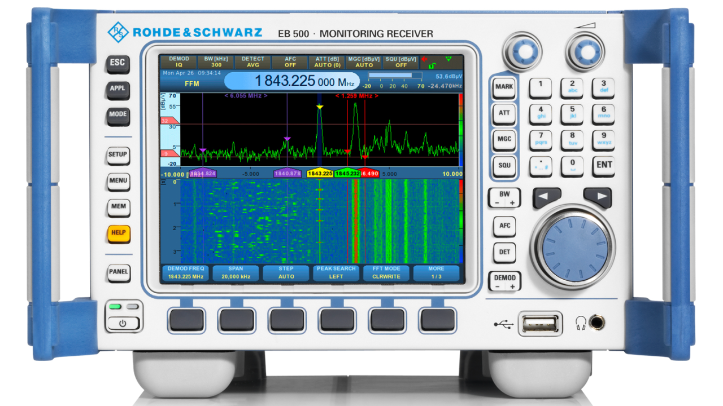Go to the next softkey page with MORE 1 / 3

[437, 273]
